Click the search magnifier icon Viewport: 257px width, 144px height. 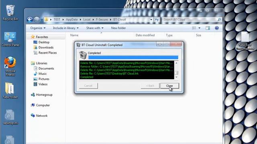pyautogui.click(x=219, y=20)
